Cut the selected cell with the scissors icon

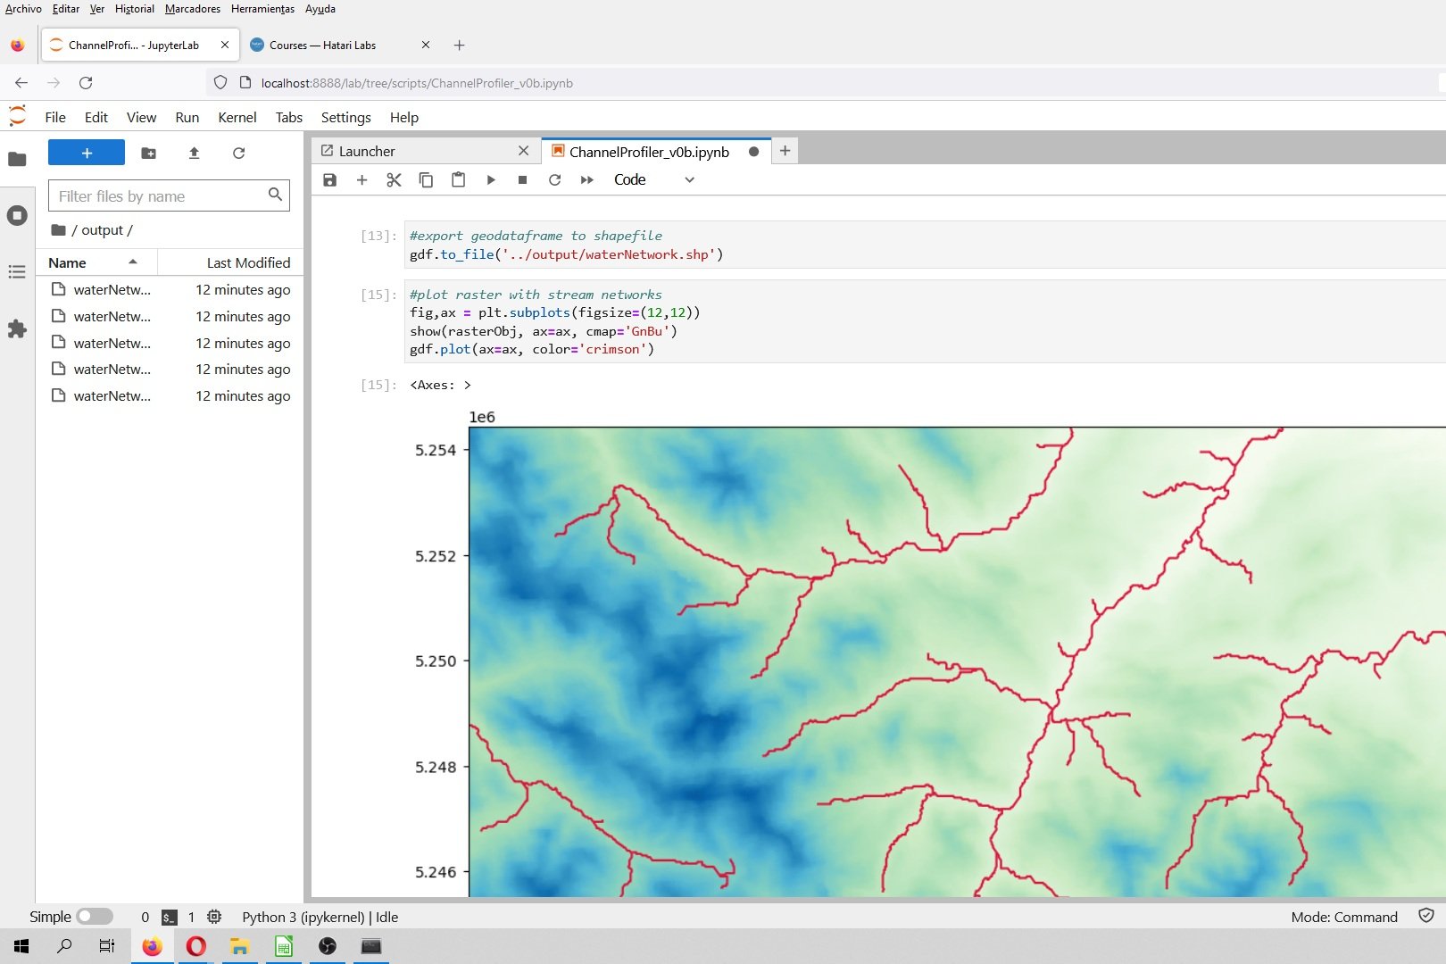coord(394,179)
